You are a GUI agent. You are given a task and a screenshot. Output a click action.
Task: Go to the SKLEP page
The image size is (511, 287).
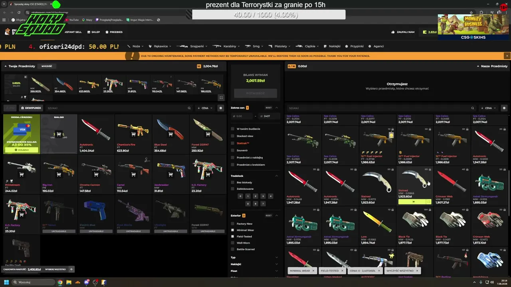pyautogui.click(x=93, y=32)
